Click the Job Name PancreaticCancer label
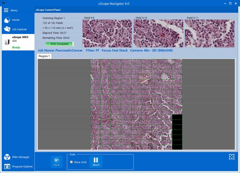 coord(60,50)
